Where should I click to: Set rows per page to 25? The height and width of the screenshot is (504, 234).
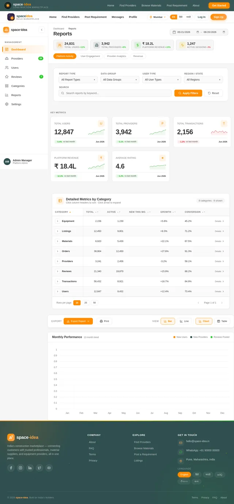tap(86, 303)
